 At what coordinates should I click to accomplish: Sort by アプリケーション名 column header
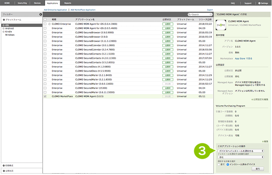(85, 20)
